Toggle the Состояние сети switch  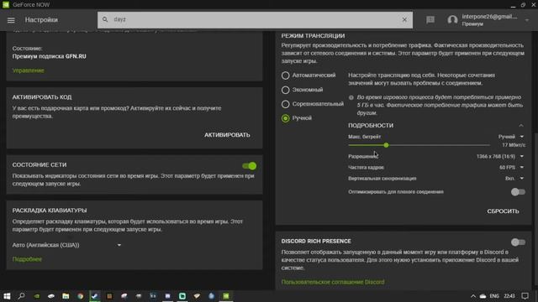[x=250, y=166]
